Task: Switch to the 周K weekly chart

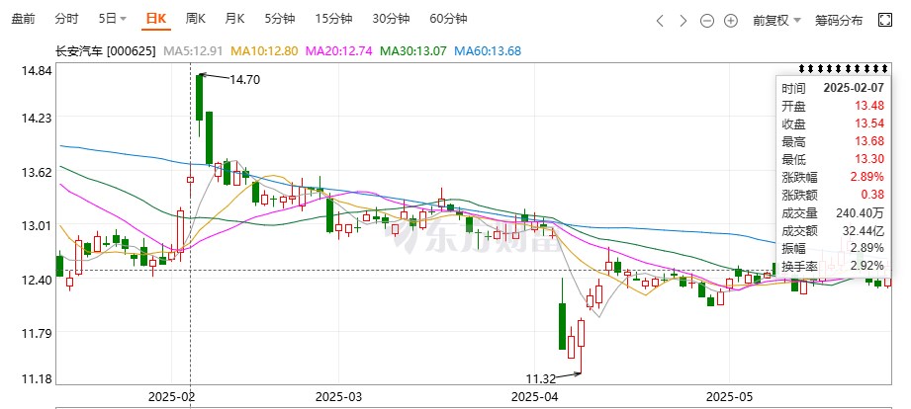Action: (195, 19)
